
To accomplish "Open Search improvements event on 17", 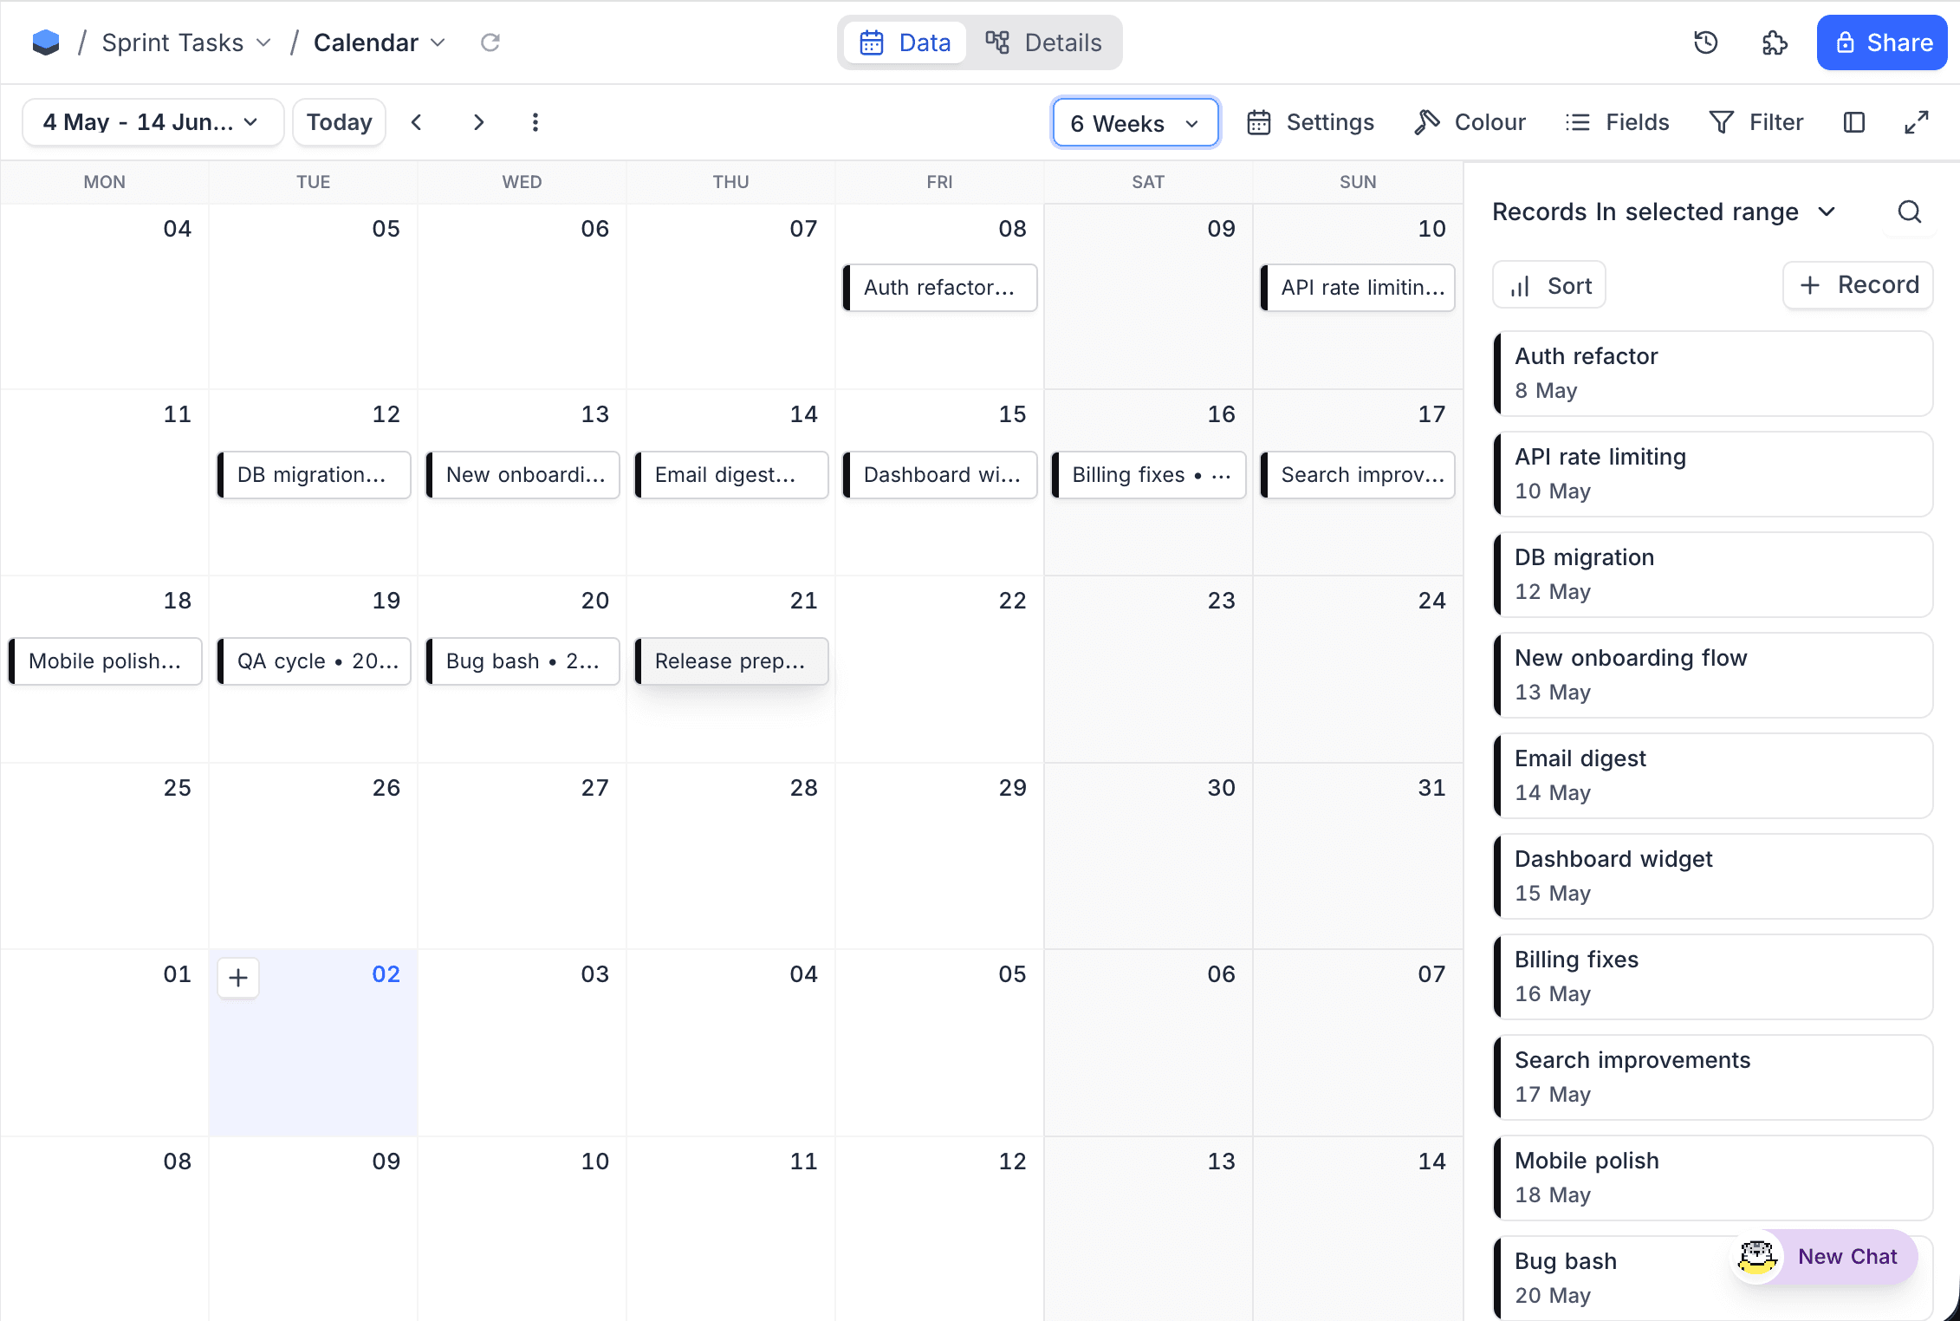I will 1357,475.
